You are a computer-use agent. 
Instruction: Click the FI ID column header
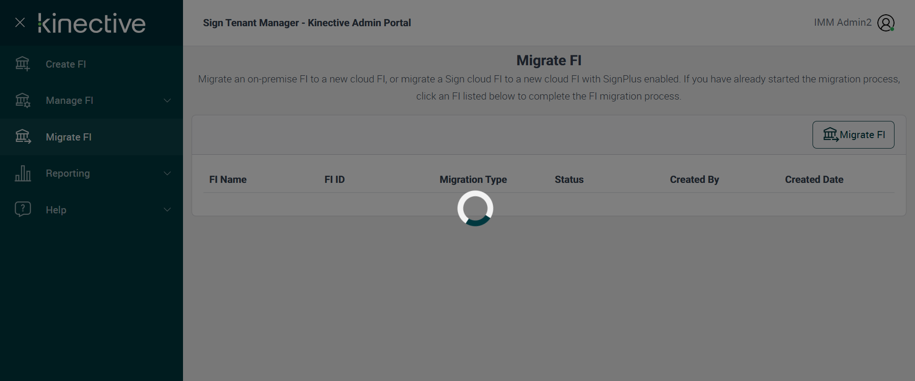tap(335, 180)
